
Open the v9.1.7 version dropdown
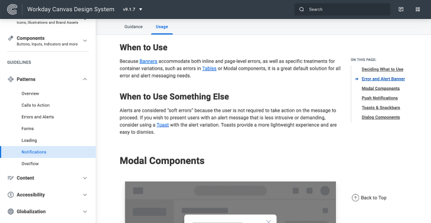pos(133,9)
